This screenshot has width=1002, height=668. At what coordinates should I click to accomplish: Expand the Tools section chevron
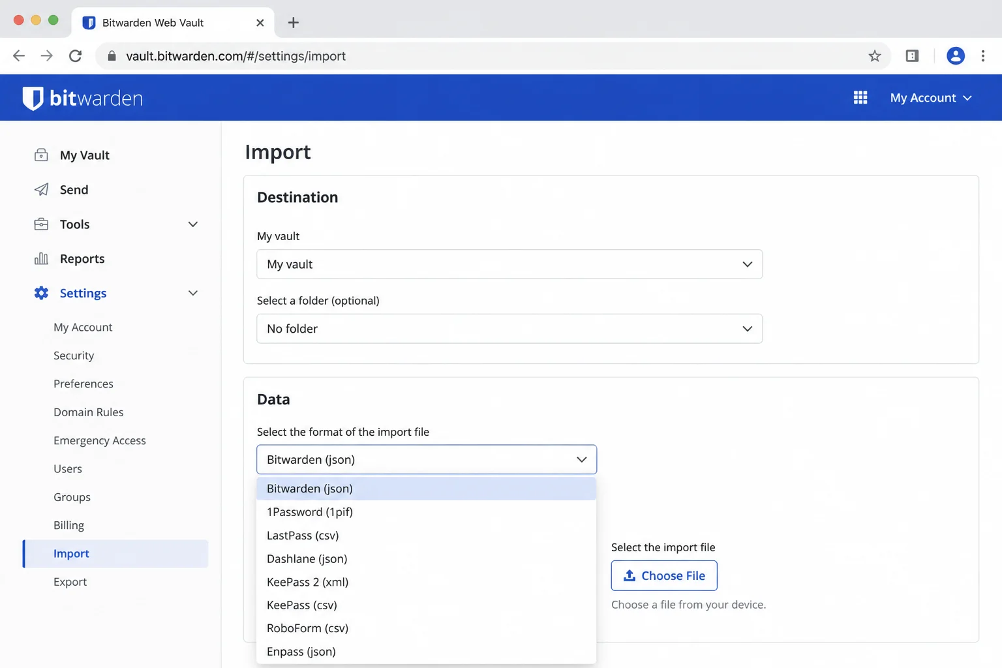tap(193, 224)
